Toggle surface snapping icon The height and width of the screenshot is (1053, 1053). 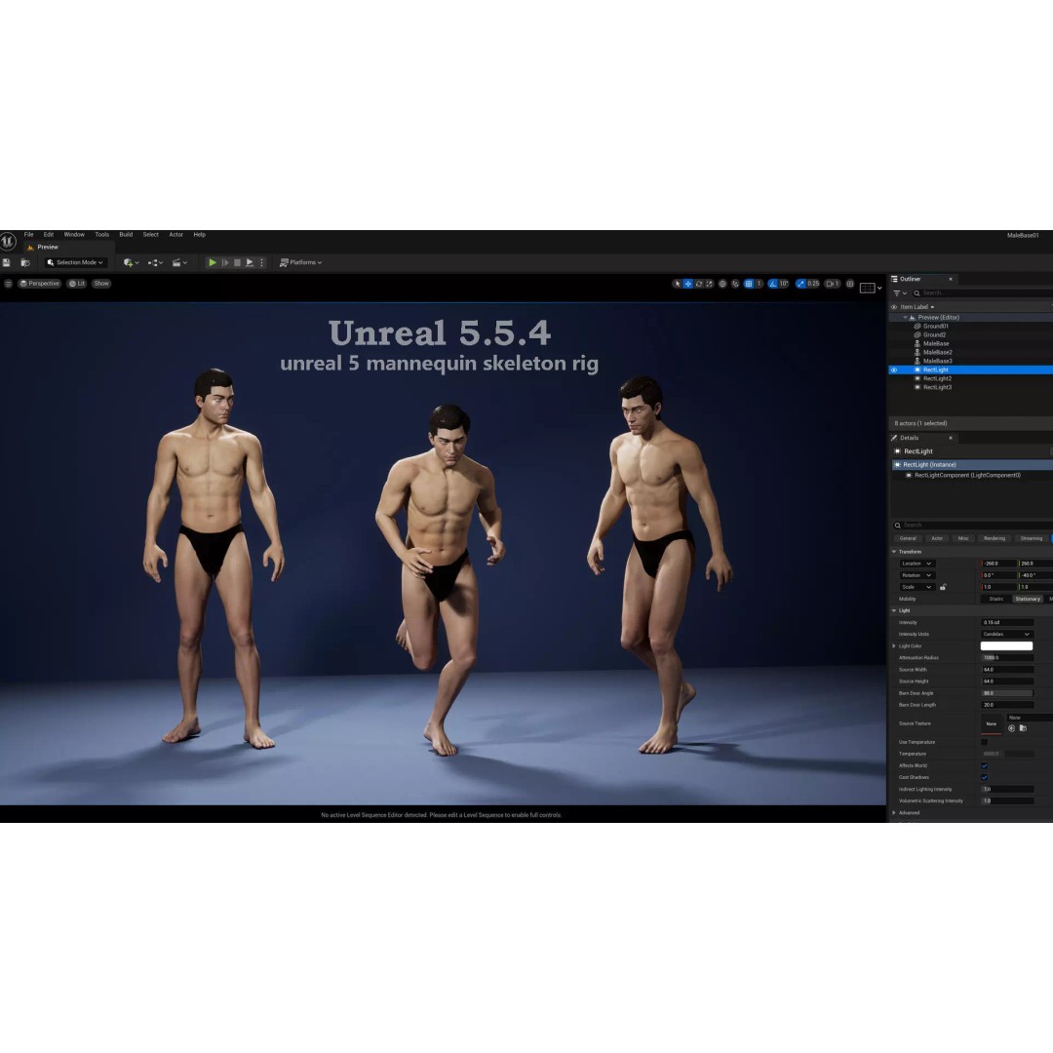(x=735, y=284)
